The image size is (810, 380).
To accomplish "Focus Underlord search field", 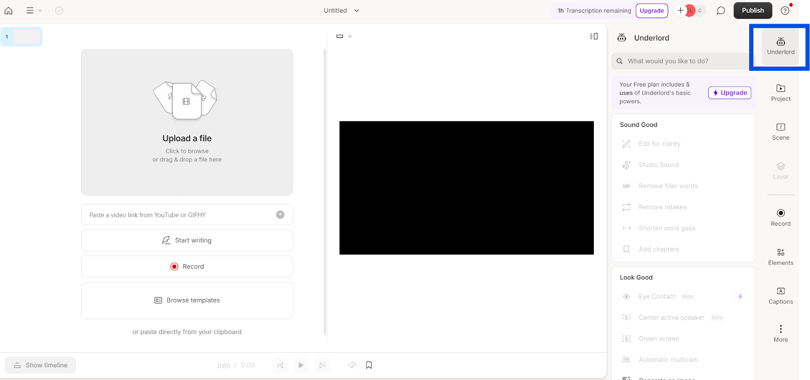I will (682, 61).
